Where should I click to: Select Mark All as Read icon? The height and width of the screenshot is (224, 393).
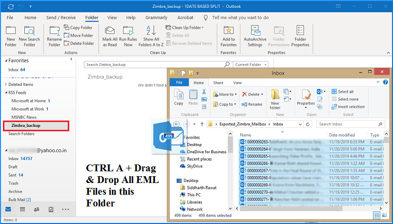[x=110, y=32]
